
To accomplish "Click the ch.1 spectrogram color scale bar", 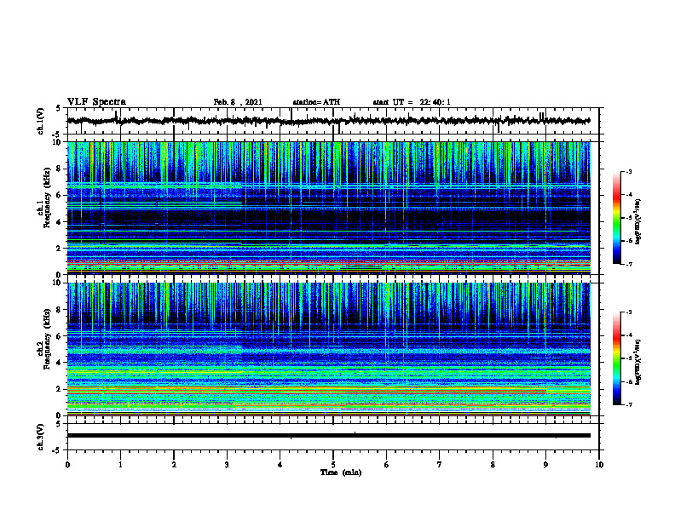I will [616, 218].
